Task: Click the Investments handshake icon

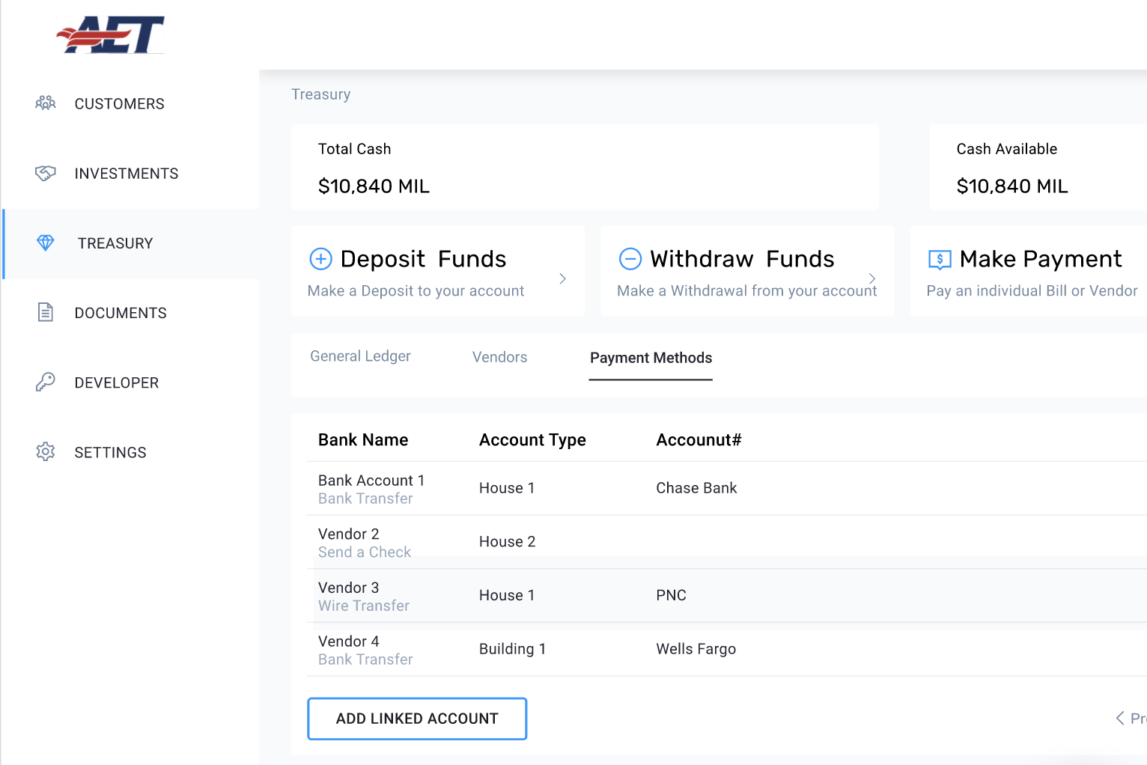Action: point(46,174)
